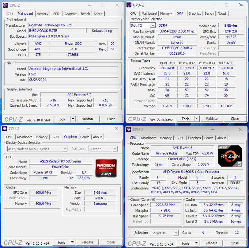This screenshot has height=248, width=249.
Task: Open Memory tab in Mainboard window
Action: click(x=42, y=14)
